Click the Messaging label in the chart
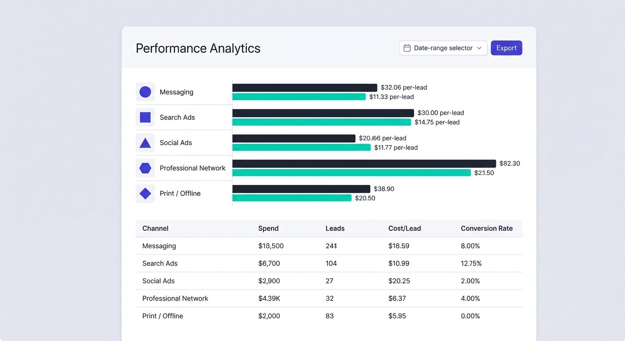The height and width of the screenshot is (341, 625). pos(177,92)
